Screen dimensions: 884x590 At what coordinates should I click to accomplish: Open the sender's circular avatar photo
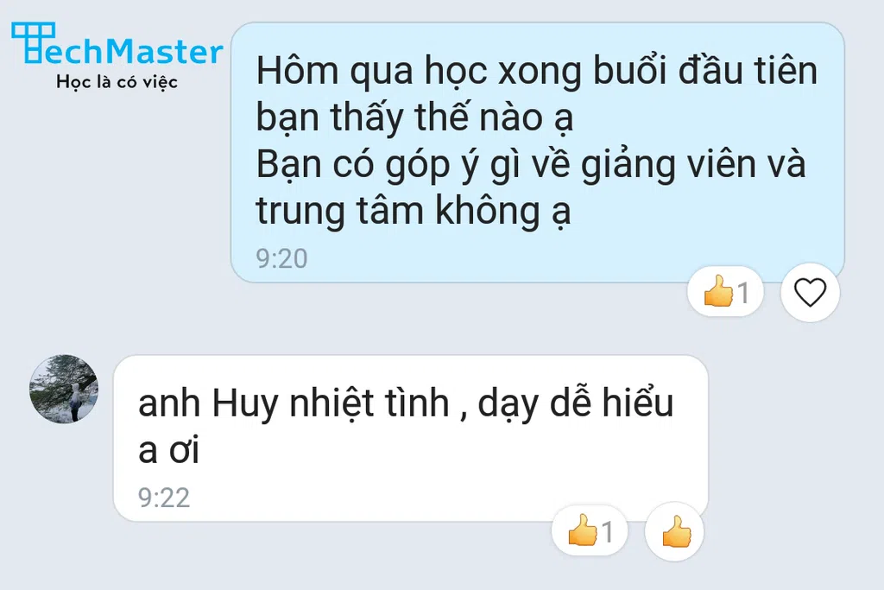point(64,389)
